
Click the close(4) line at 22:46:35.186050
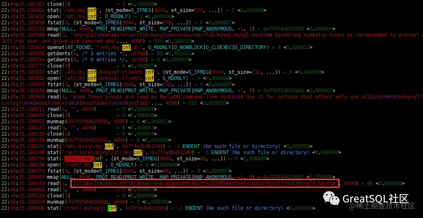[x=79, y=116]
